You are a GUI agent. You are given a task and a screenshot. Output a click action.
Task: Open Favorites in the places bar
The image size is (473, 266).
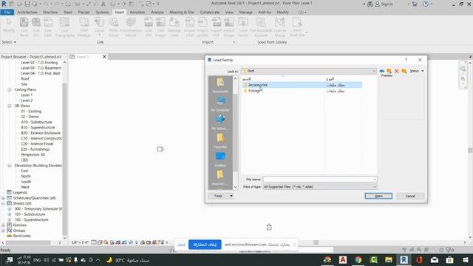coord(220,141)
